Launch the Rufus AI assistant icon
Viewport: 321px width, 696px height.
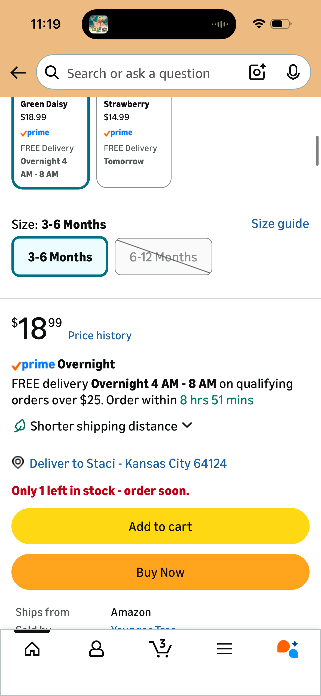pos(288,649)
